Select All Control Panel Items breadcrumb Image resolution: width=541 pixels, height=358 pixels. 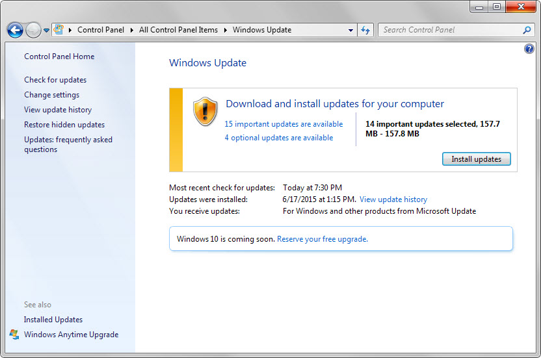(178, 30)
